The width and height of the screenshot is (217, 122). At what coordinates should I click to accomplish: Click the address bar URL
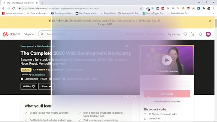[x=61, y=8]
